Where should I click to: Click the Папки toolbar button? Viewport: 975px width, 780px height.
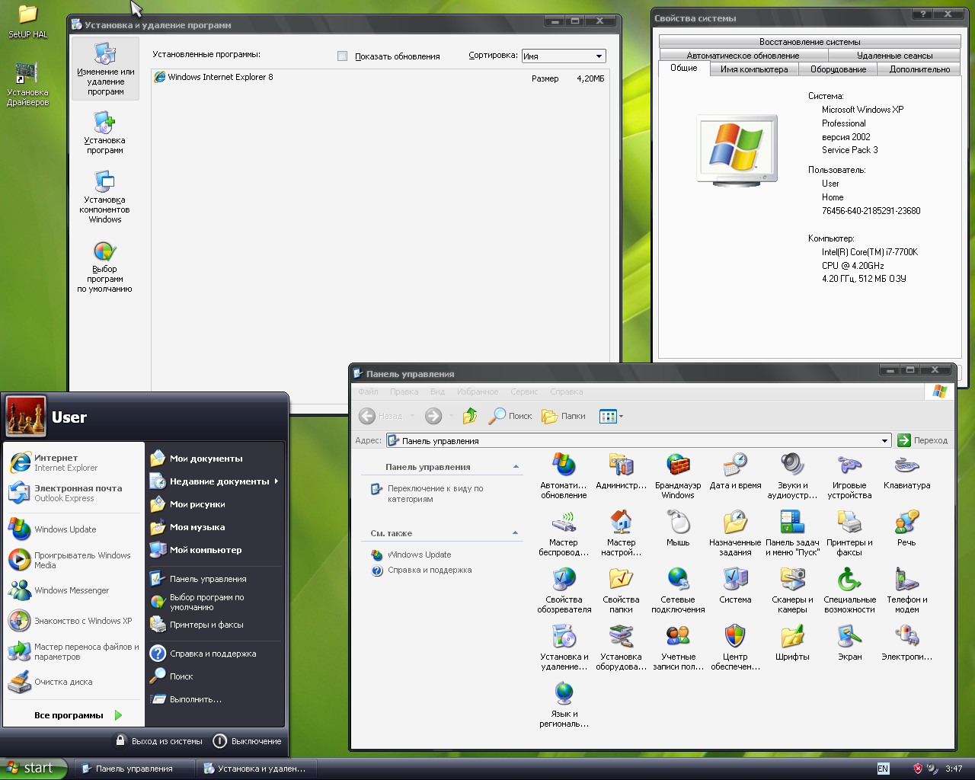[564, 416]
